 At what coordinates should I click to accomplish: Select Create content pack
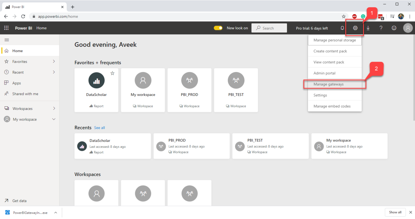335,51
